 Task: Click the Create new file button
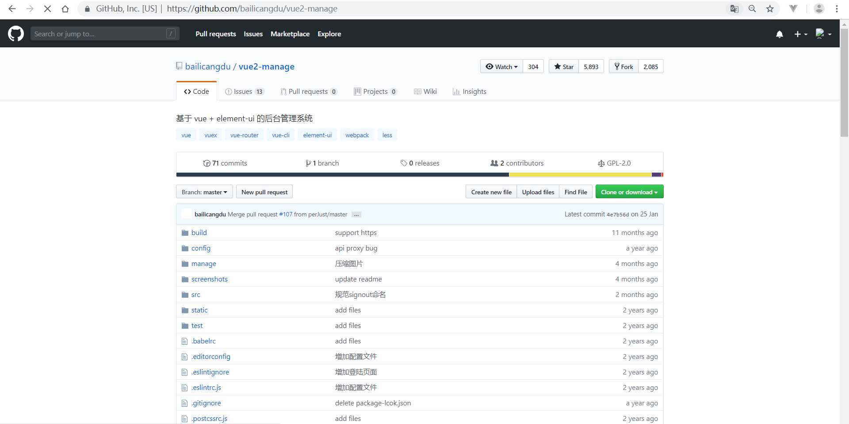coord(491,192)
